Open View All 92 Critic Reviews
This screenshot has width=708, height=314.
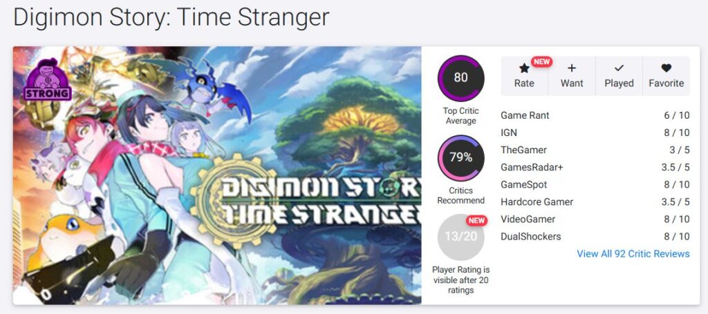(x=633, y=254)
